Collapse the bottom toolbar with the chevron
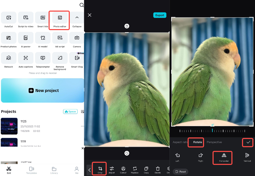Screen dimensions: 255x176 [89, 170]
